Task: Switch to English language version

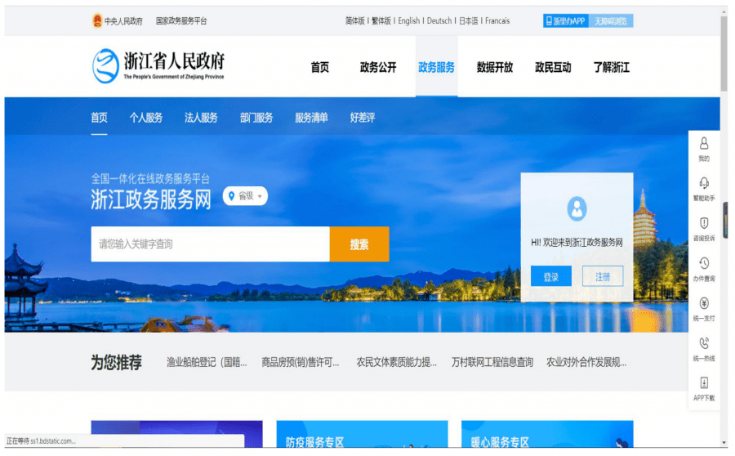Action: pyautogui.click(x=409, y=20)
